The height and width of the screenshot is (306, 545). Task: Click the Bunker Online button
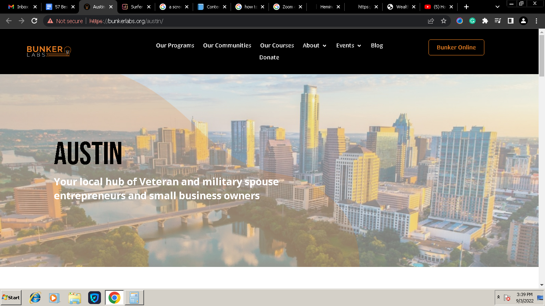[x=456, y=47]
